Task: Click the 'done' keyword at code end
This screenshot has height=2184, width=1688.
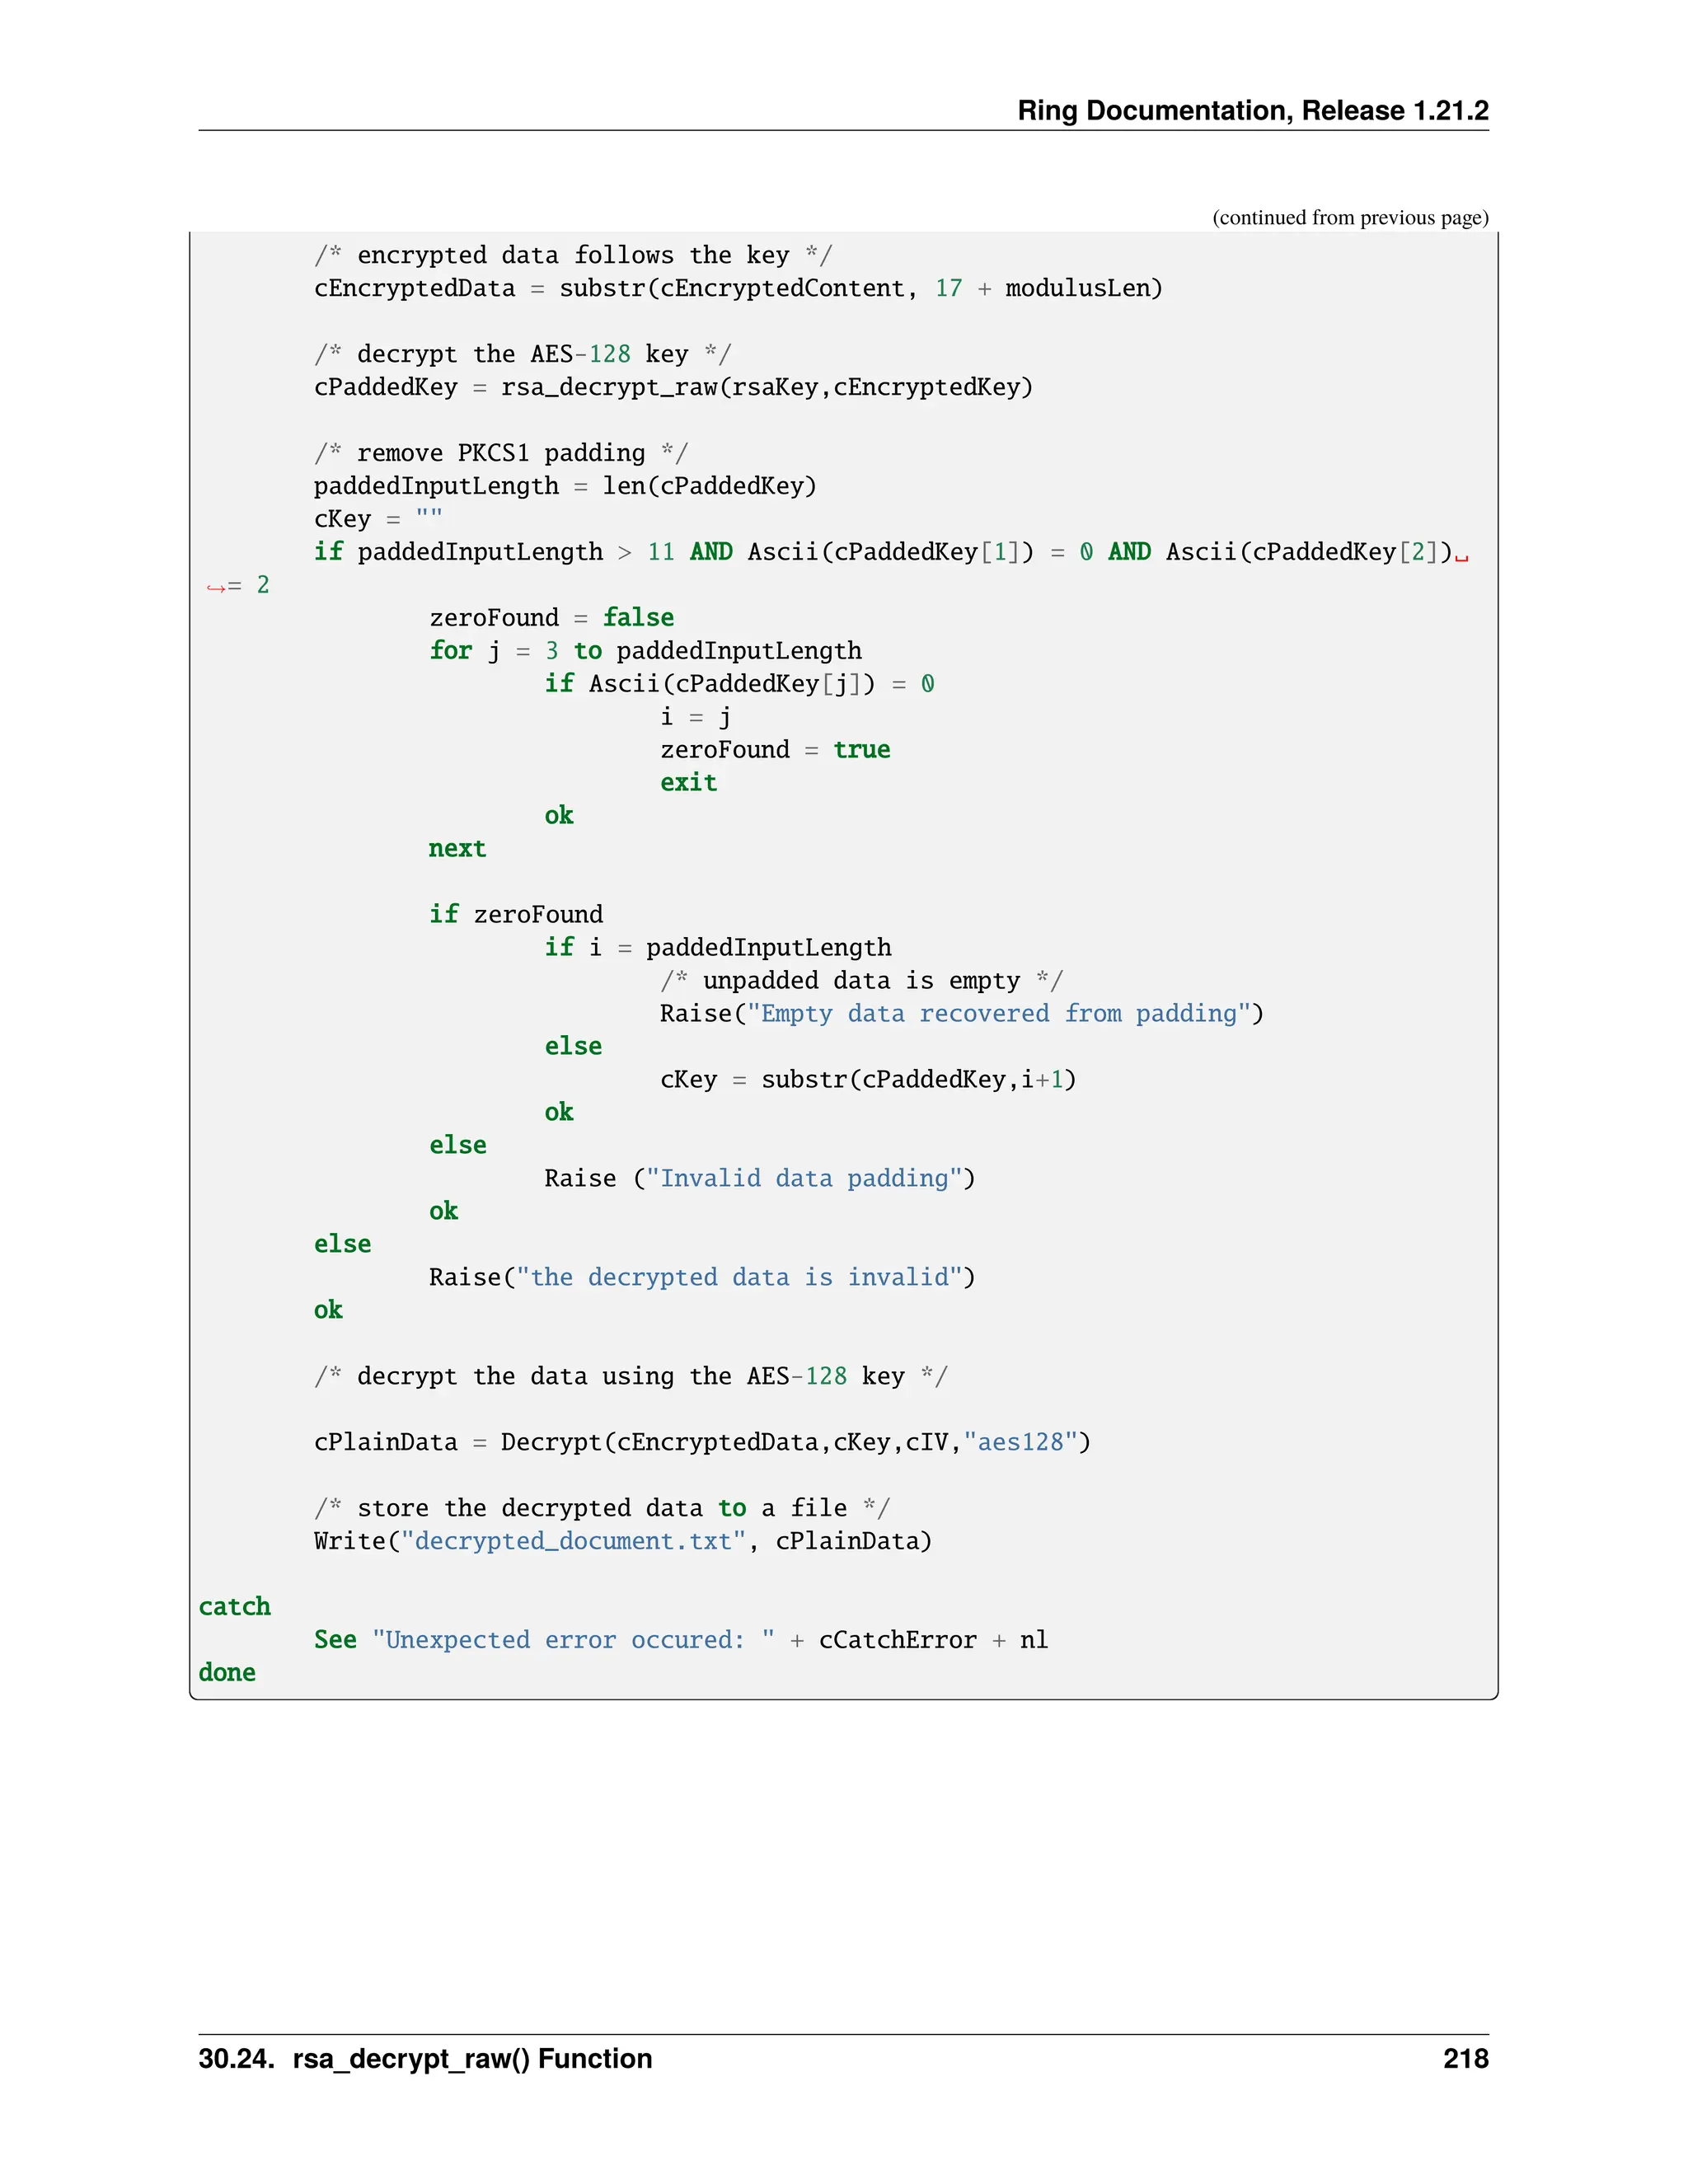Action: pos(227,1672)
